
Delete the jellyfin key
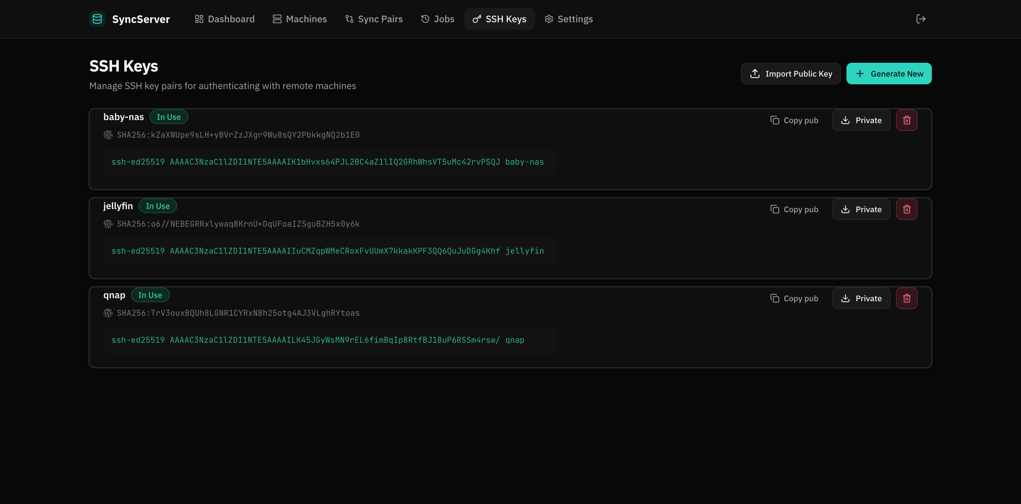(x=907, y=209)
